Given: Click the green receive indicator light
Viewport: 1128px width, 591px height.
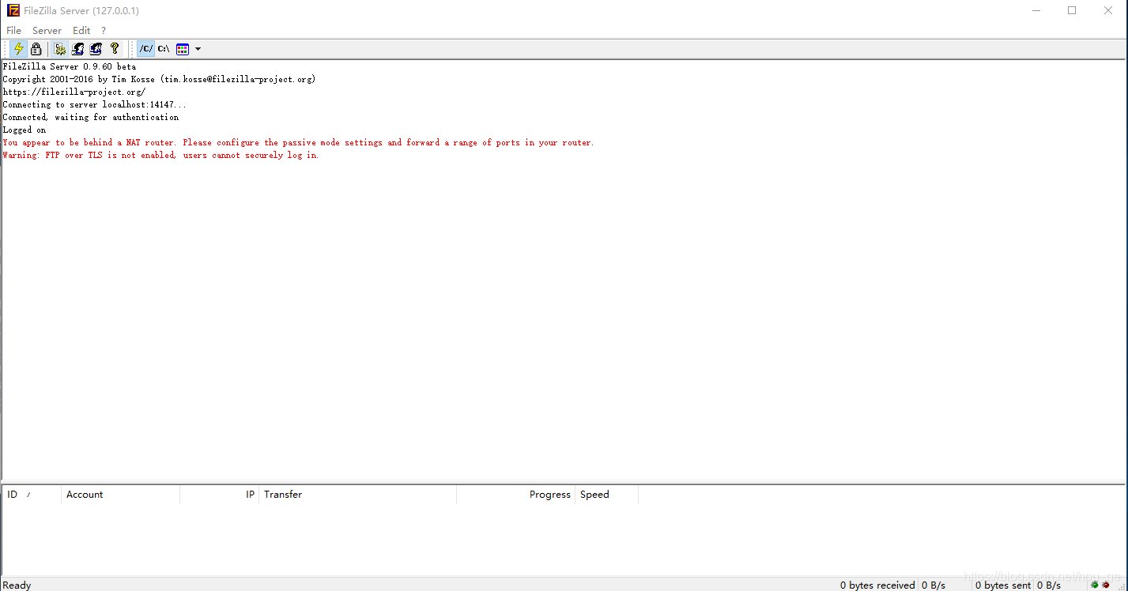Looking at the screenshot, I should 1095,585.
